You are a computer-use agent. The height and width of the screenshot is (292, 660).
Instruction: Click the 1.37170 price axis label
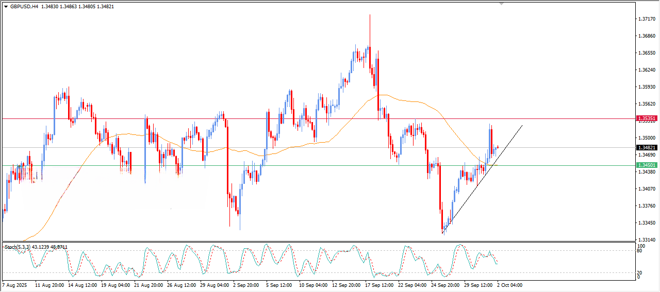(x=647, y=19)
